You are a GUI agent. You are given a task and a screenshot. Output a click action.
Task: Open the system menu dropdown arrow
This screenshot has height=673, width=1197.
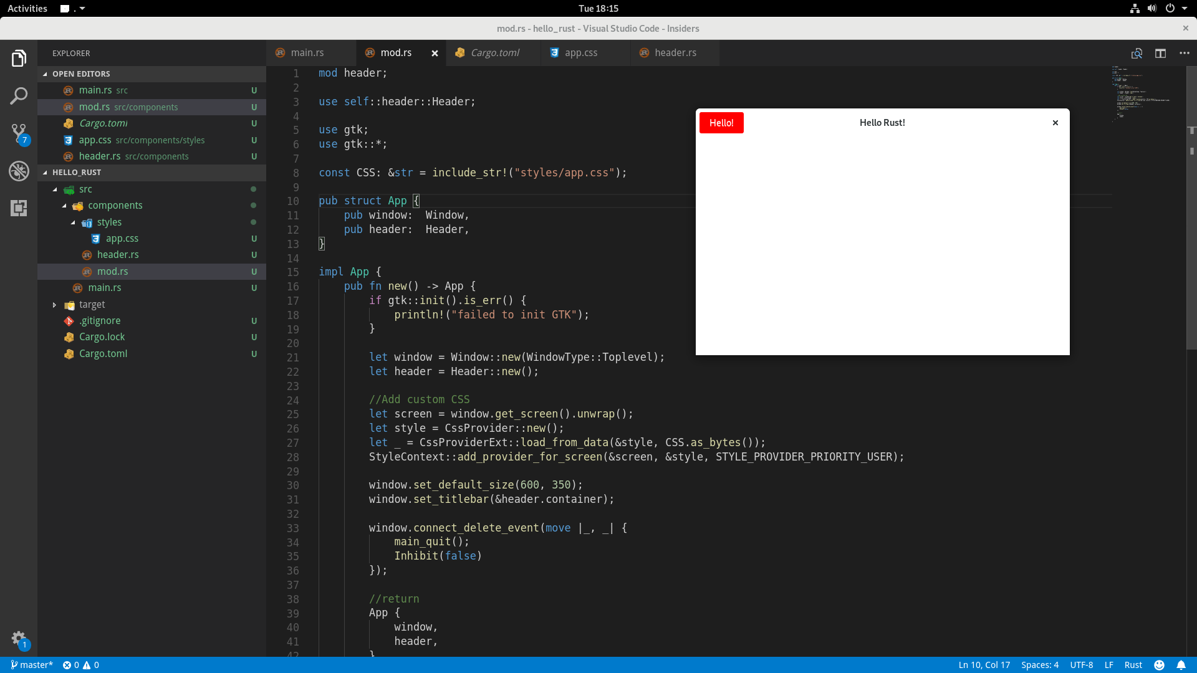[x=1185, y=9]
